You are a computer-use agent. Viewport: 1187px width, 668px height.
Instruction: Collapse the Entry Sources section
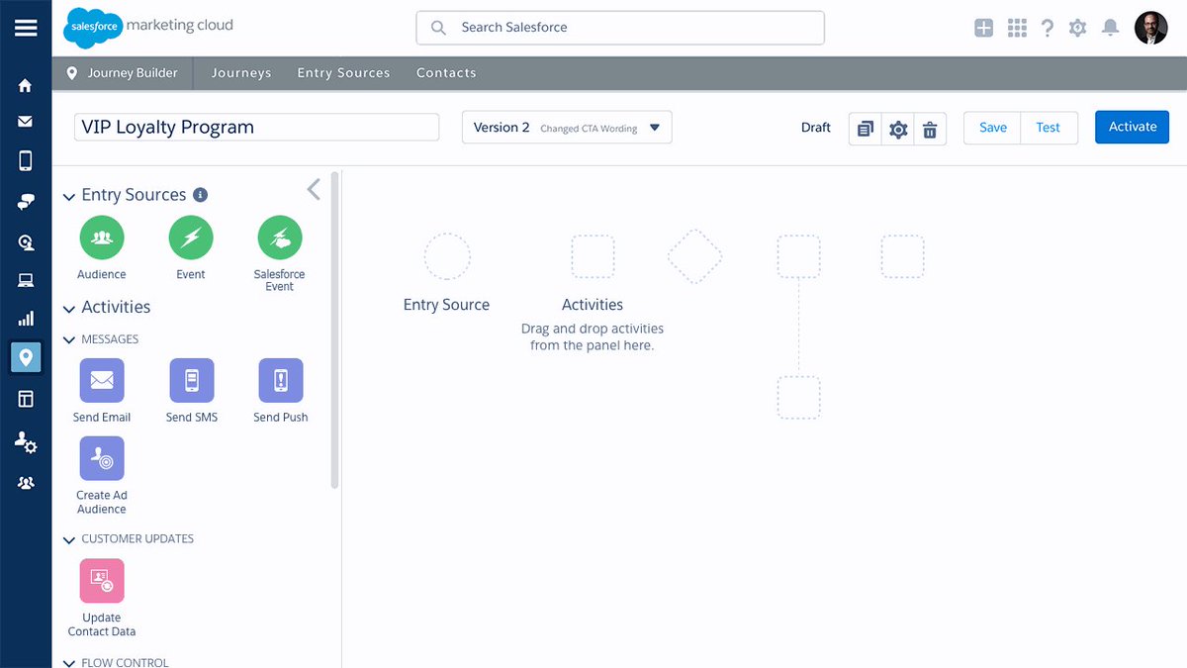click(x=69, y=197)
